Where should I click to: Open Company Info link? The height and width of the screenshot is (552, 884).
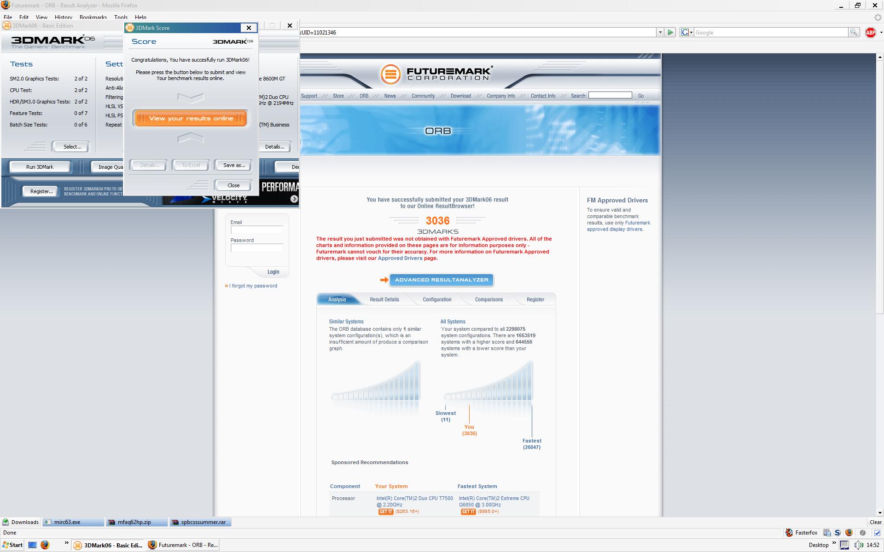pos(501,96)
